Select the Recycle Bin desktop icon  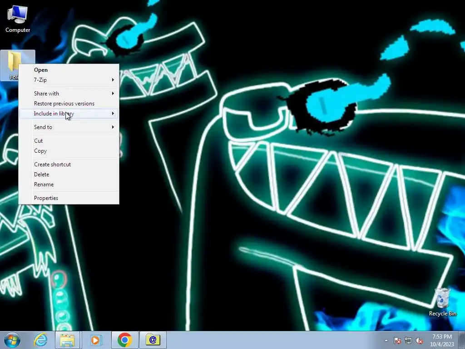pos(442,302)
